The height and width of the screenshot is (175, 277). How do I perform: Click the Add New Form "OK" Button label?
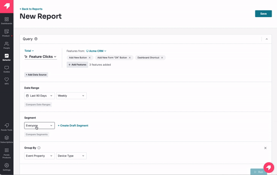pyautogui.click(x=112, y=58)
